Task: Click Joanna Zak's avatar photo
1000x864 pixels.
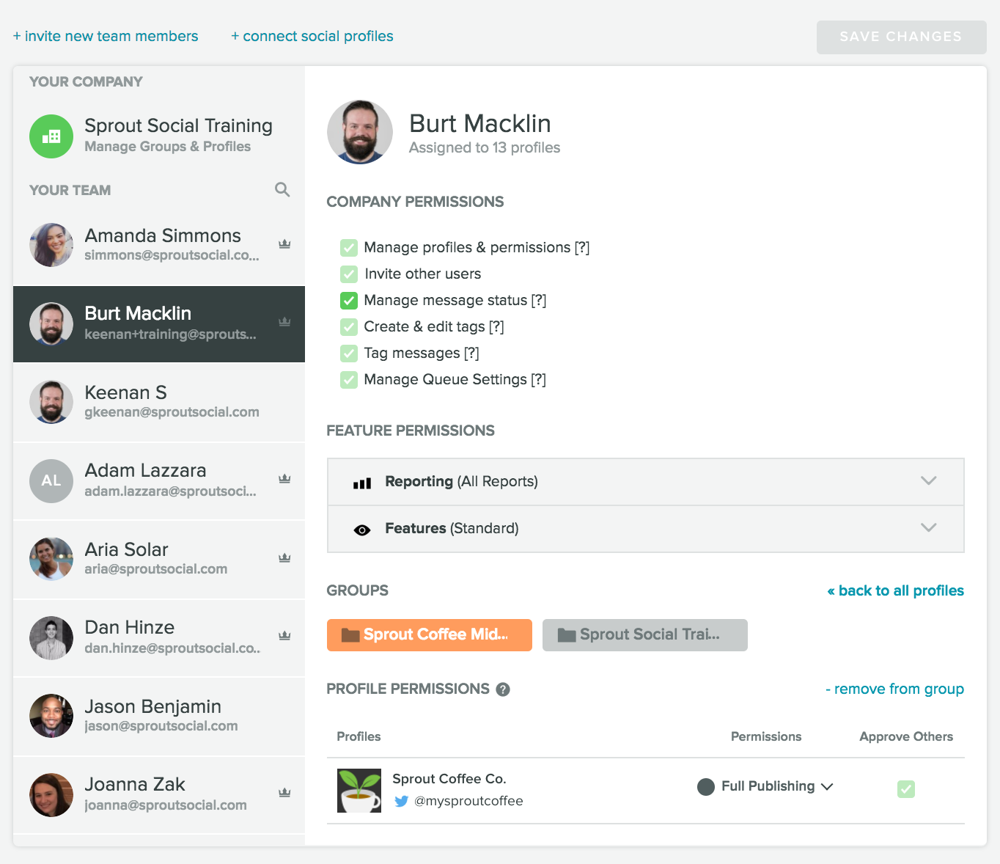Action: click(51, 795)
